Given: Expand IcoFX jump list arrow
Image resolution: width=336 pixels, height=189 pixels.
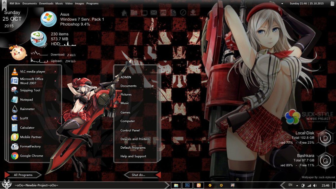Looking at the screenshot, I should [x=55, y=118].
